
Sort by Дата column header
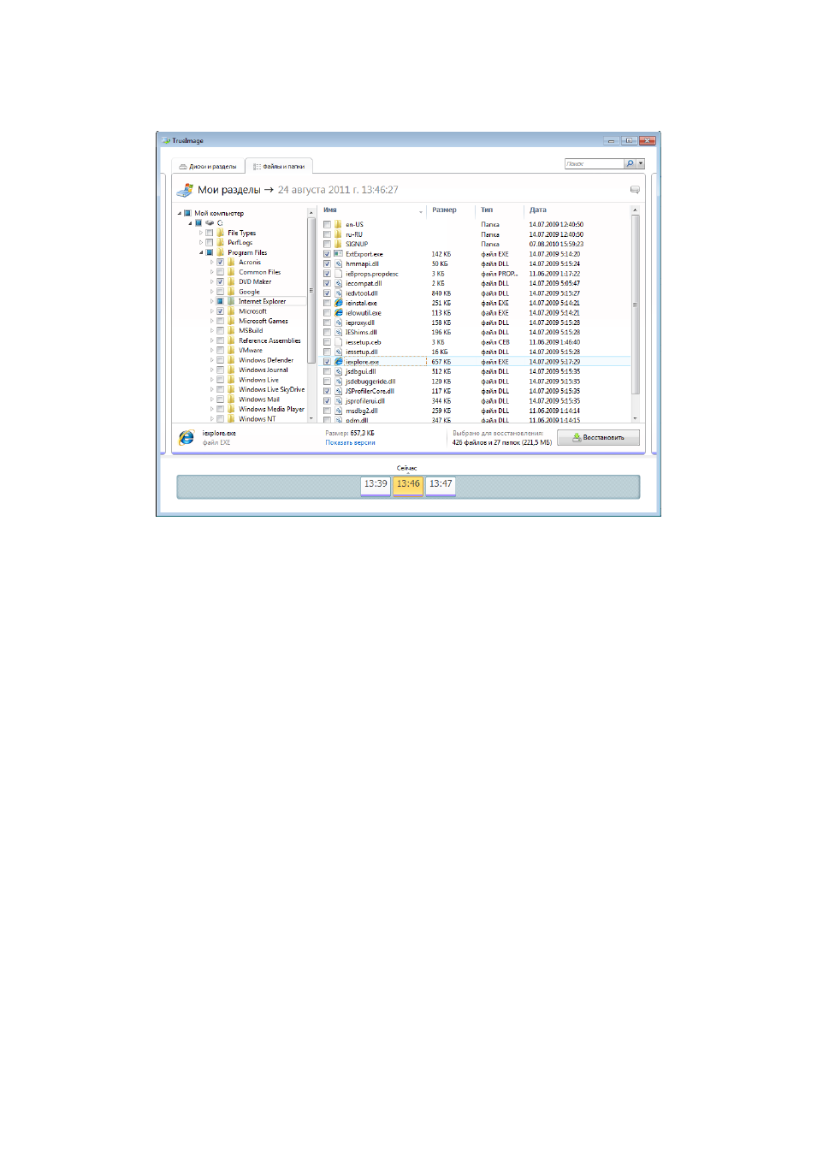pos(538,210)
